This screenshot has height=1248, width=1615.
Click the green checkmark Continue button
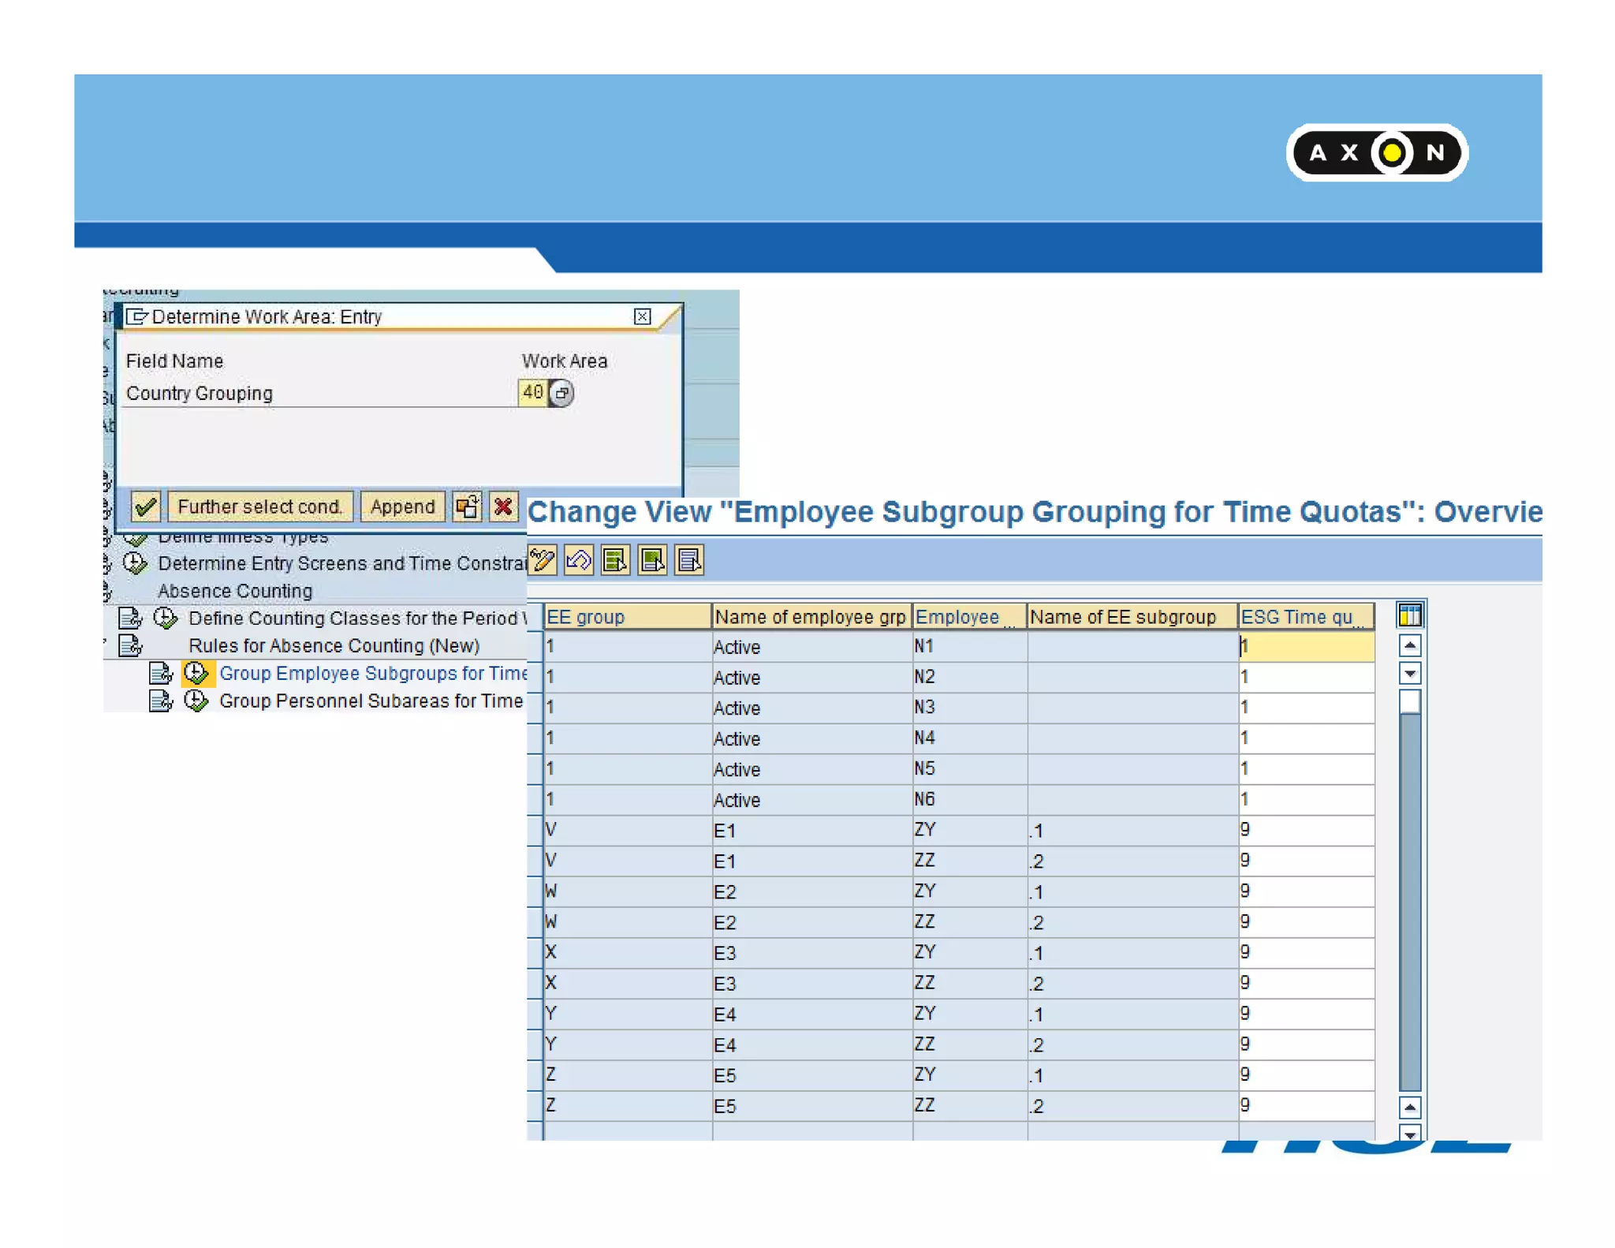pos(146,506)
